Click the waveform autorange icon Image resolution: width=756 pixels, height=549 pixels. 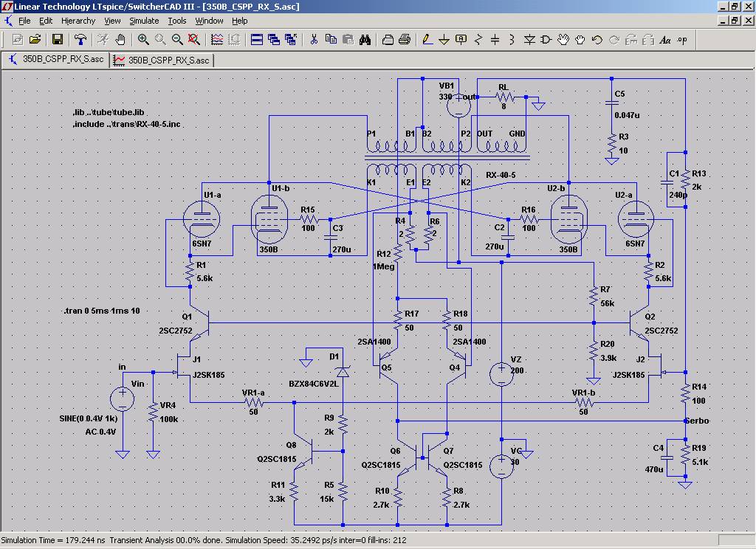pyautogui.click(x=217, y=40)
